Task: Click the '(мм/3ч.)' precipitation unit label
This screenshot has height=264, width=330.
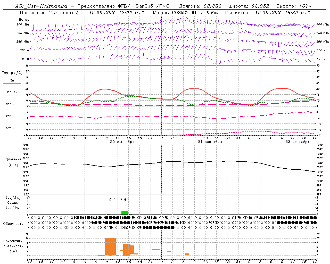Action: click(13, 198)
